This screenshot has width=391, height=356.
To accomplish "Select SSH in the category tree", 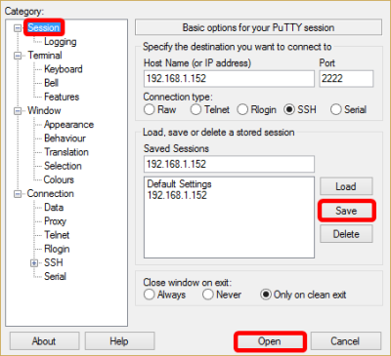I will click(x=54, y=262).
